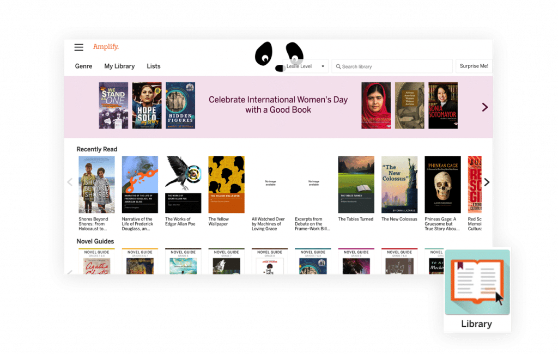Open the Genre menu

pyautogui.click(x=83, y=66)
